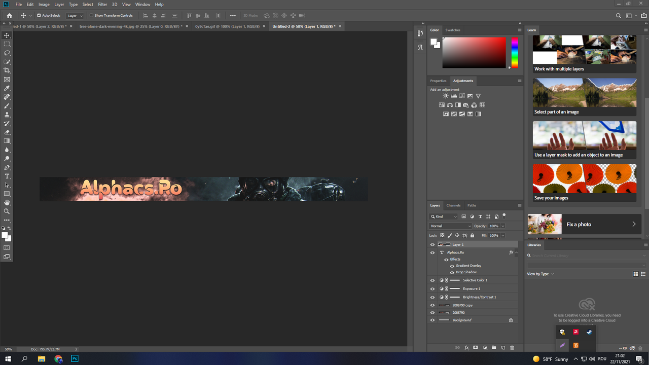
Task: Select the Horizontal Type tool
Action: point(7,176)
